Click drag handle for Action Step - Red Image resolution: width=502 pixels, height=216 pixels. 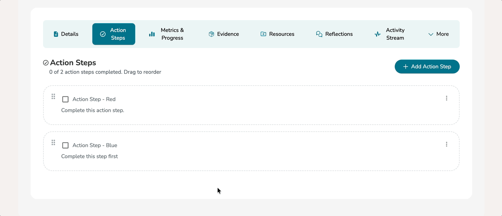click(54, 96)
